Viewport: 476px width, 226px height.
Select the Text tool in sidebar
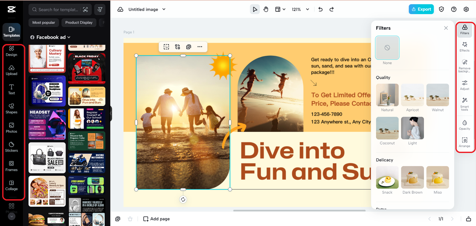click(12, 89)
